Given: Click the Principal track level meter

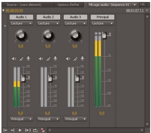Looking at the screenshot, I should click(x=98, y=69).
